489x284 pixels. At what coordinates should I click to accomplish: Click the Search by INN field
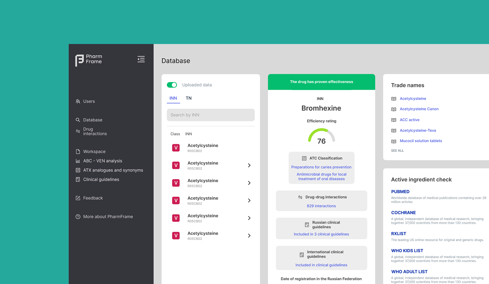(210, 115)
